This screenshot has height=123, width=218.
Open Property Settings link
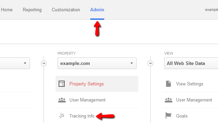(x=87, y=84)
